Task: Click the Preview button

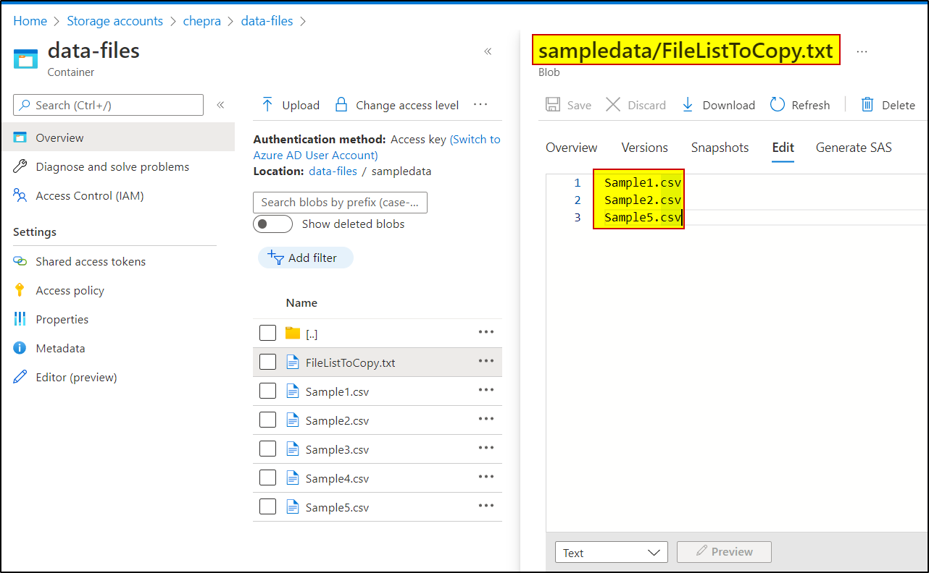Action: point(724,551)
